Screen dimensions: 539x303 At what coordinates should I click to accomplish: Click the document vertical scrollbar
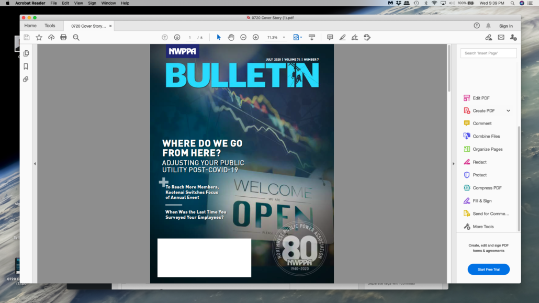pos(449,69)
